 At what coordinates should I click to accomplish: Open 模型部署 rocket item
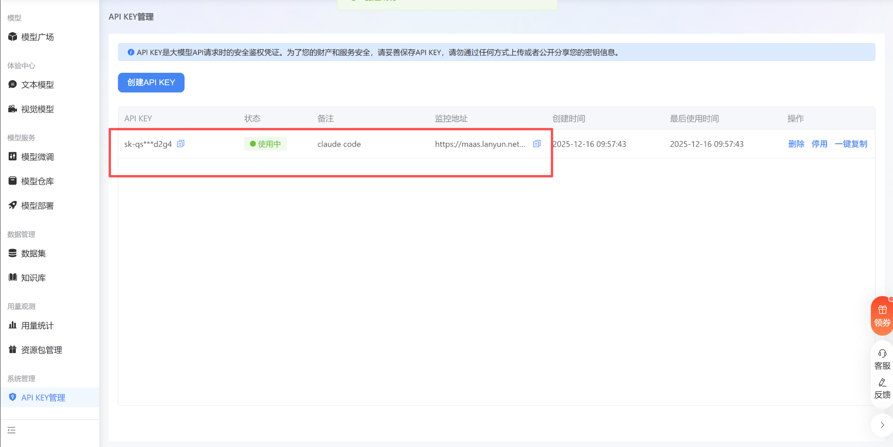(x=37, y=206)
